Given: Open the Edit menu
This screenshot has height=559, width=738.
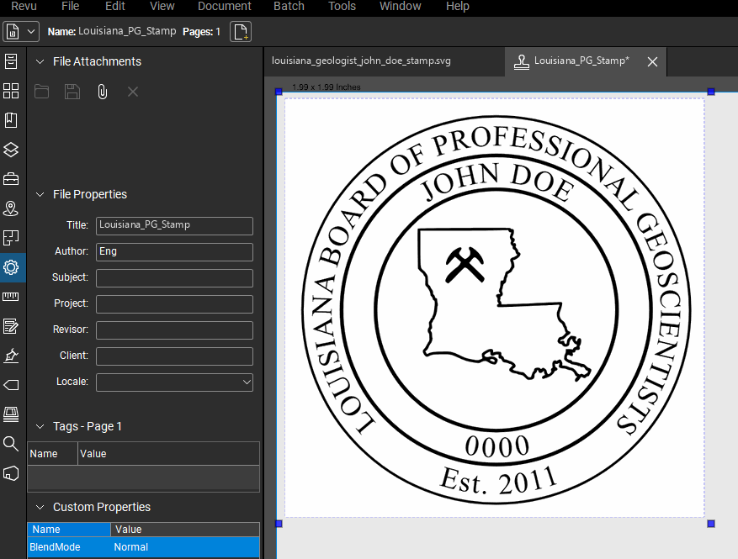Looking at the screenshot, I should click(115, 6).
